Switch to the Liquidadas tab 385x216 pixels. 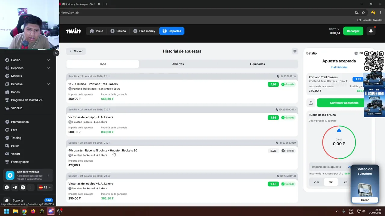257,64
